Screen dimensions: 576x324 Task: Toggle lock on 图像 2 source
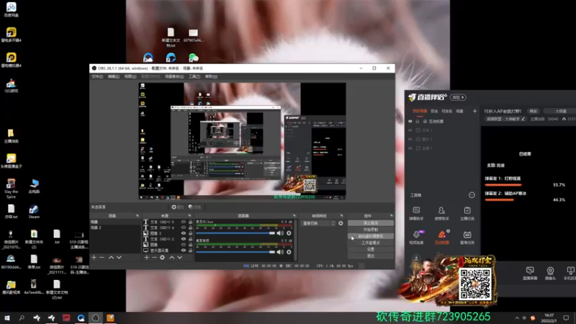(190, 233)
